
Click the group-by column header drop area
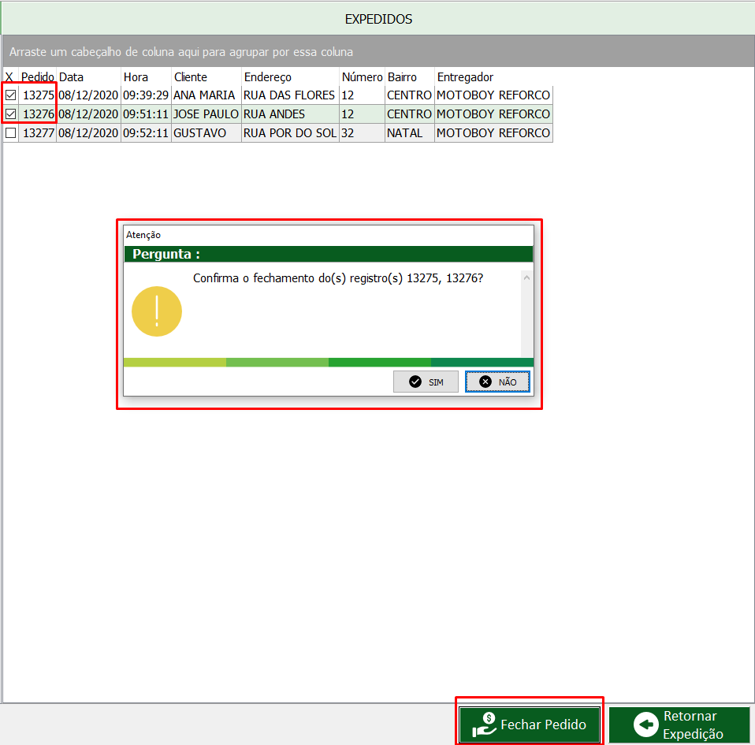coord(378,51)
